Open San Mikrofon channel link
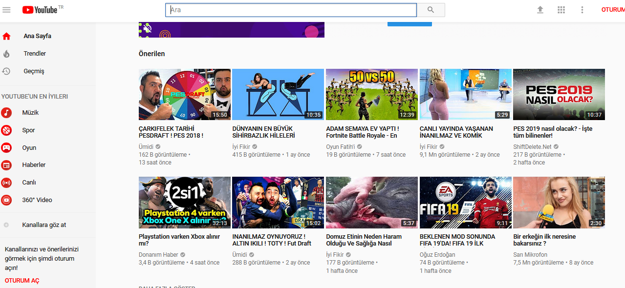Screen dimensions: 625x288 (x=530, y=255)
